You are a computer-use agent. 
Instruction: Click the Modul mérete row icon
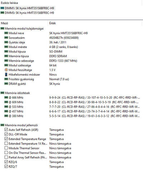6,47
